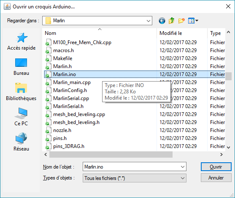Open Réseau location
The height and width of the screenshot is (198, 235).
coord(21,142)
